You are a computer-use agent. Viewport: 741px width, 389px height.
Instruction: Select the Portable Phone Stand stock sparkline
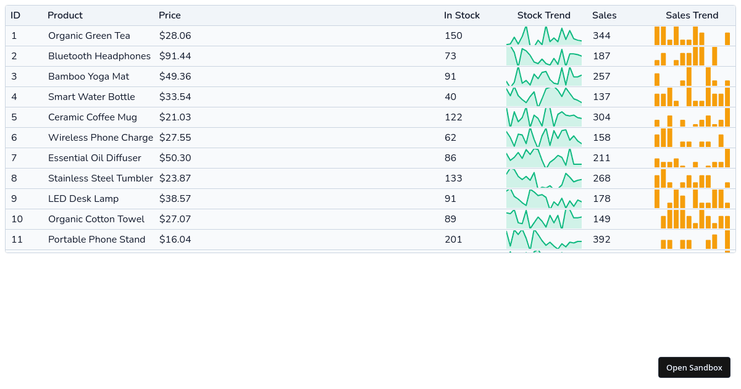pos(544,240)
